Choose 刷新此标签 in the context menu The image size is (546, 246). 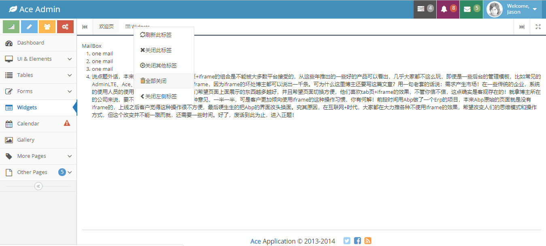(x=164, y=35)
